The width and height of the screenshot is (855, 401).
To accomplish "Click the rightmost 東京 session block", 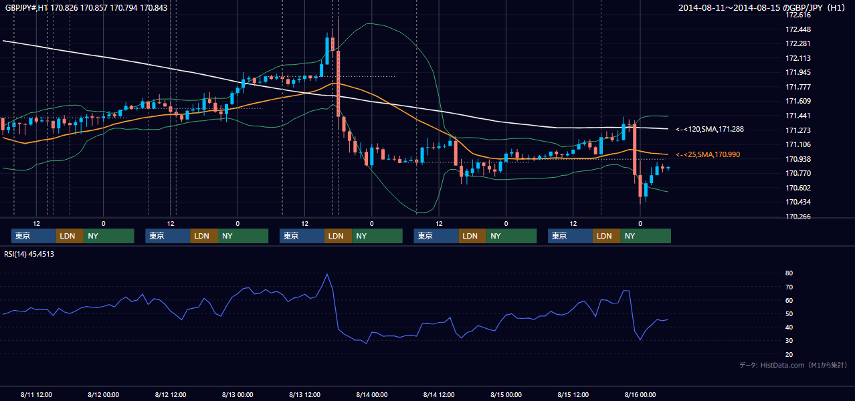I will coord(570,236).
